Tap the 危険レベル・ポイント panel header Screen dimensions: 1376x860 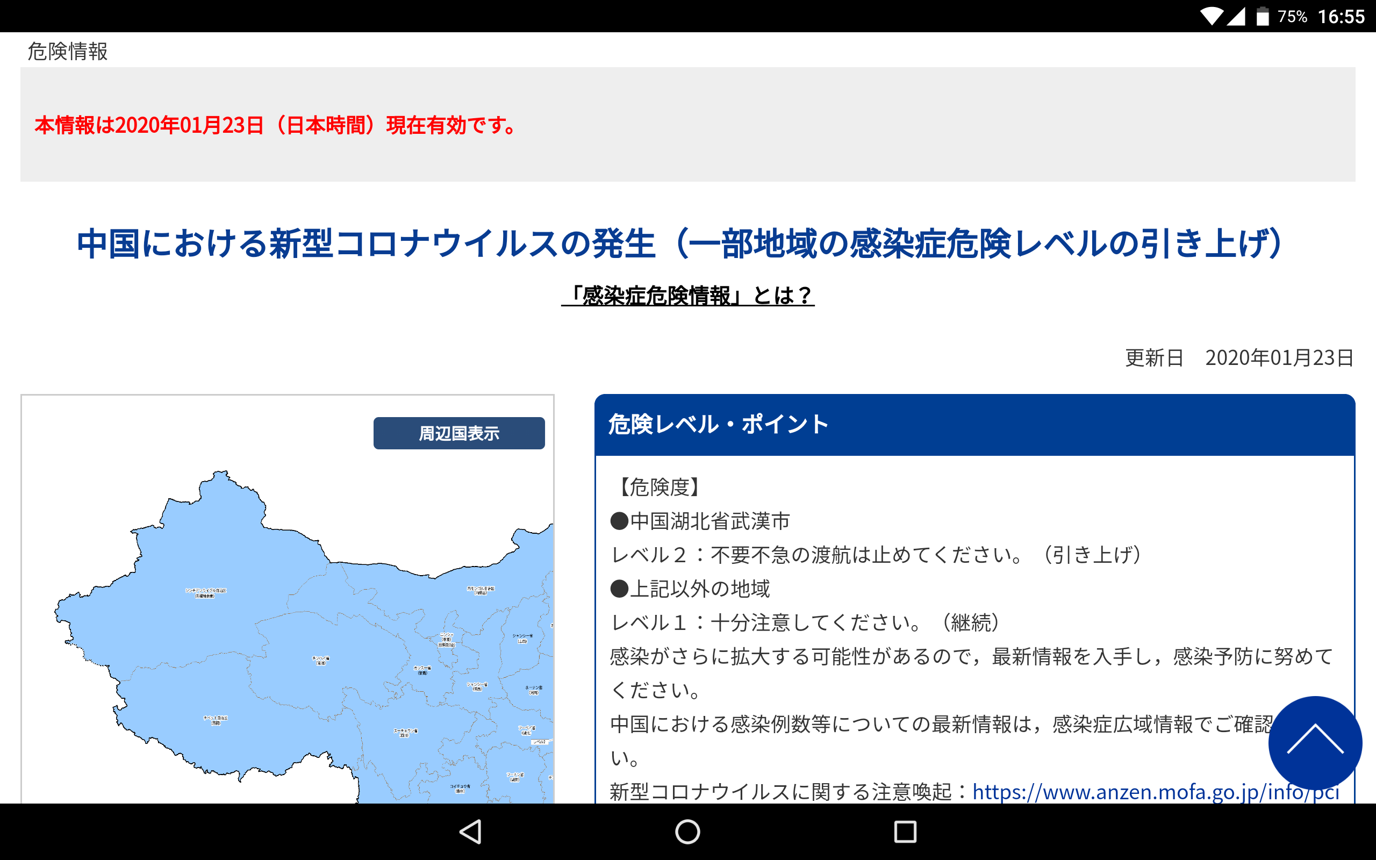click(974, 425)
